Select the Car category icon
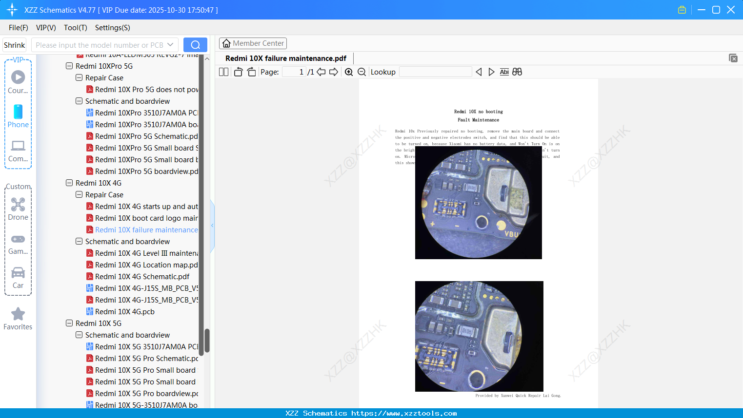743x418 pixels. pos(18,278)
